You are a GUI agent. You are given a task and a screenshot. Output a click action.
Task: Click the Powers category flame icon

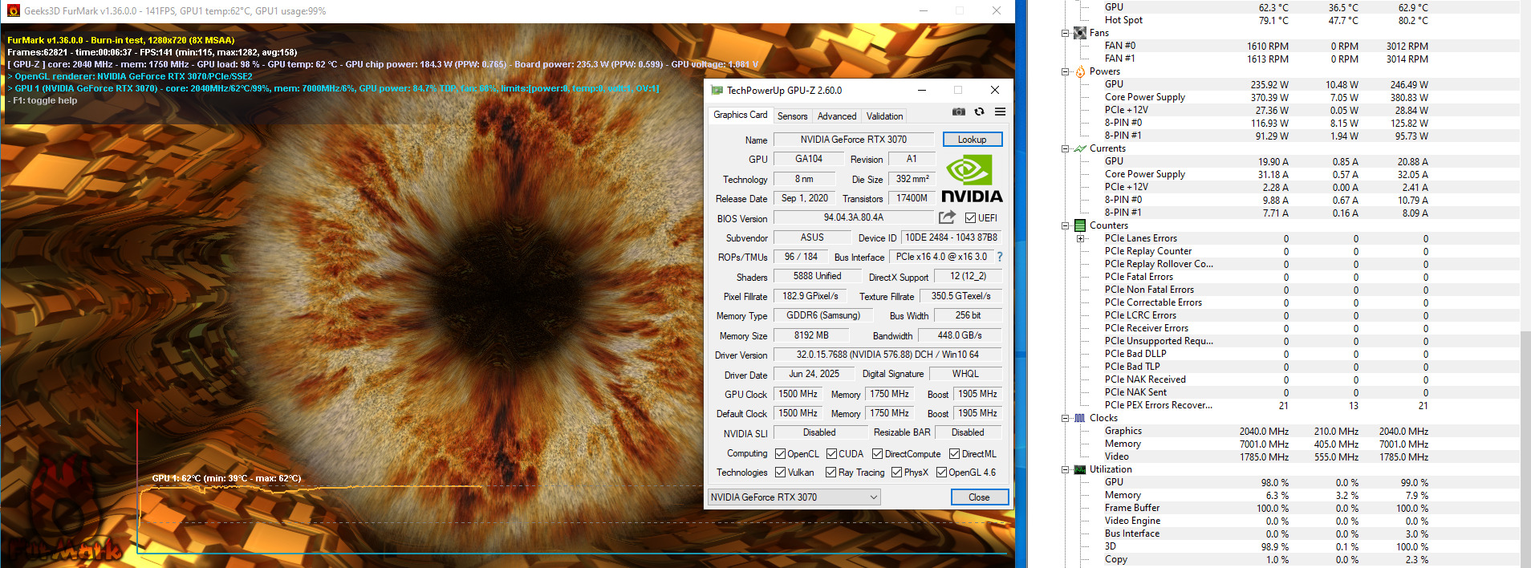1080,71
